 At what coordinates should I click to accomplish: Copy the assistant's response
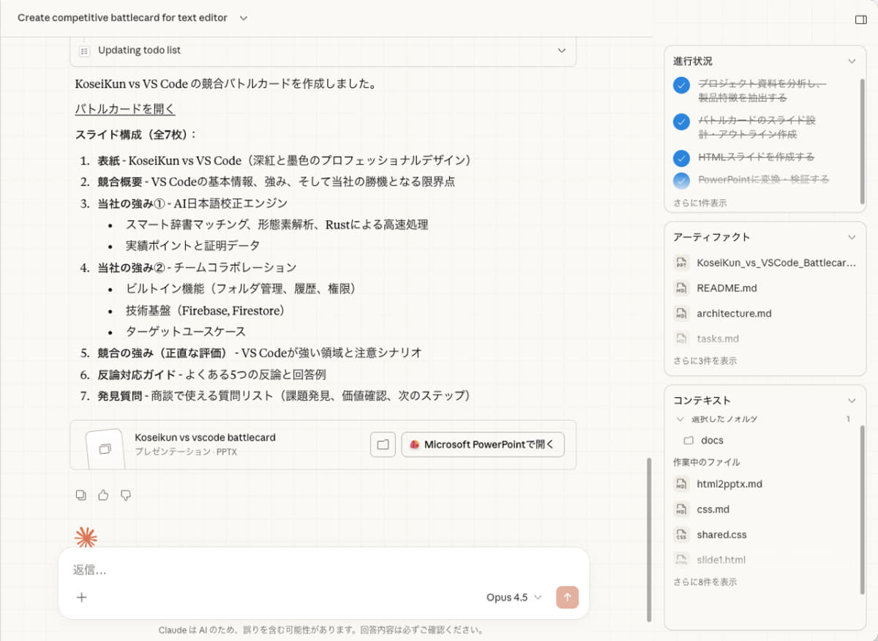pos(80,495)
